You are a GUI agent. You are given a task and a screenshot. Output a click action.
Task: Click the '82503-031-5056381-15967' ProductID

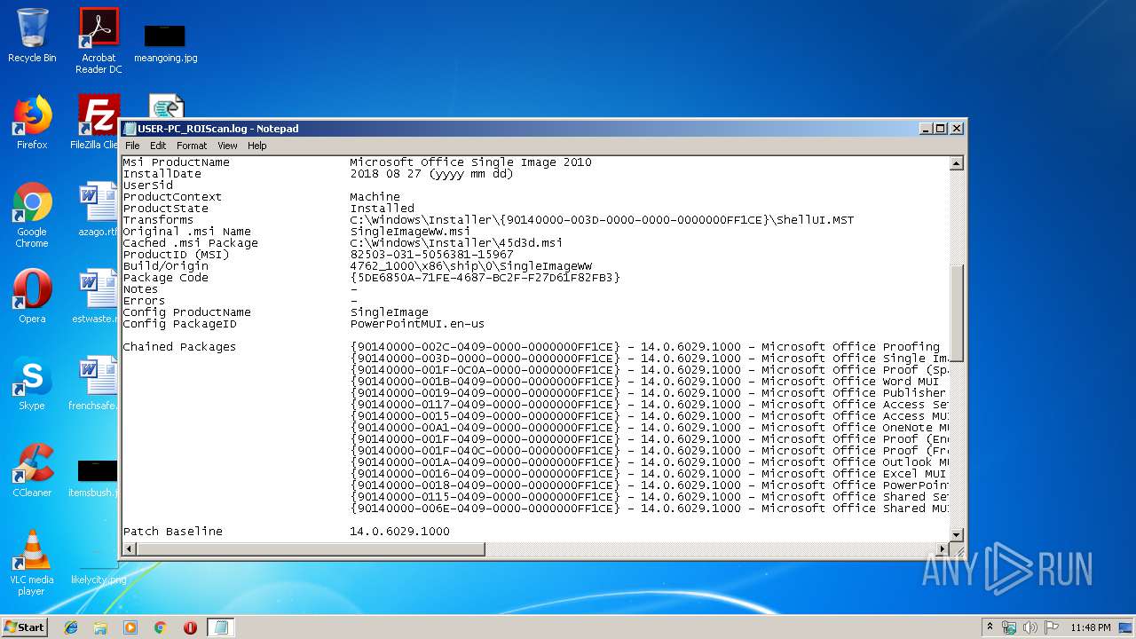[431, 255]
